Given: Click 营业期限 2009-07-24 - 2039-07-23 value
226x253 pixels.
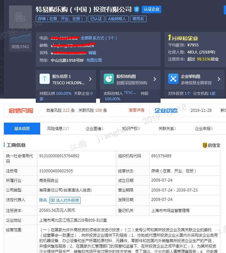Looking at the screenshot, I should [x=174, y=190].
